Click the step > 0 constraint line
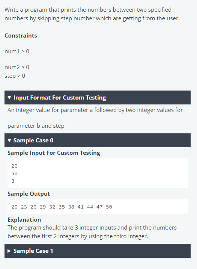This screenshot has height=269, width=197. click(x=15, y=76)
